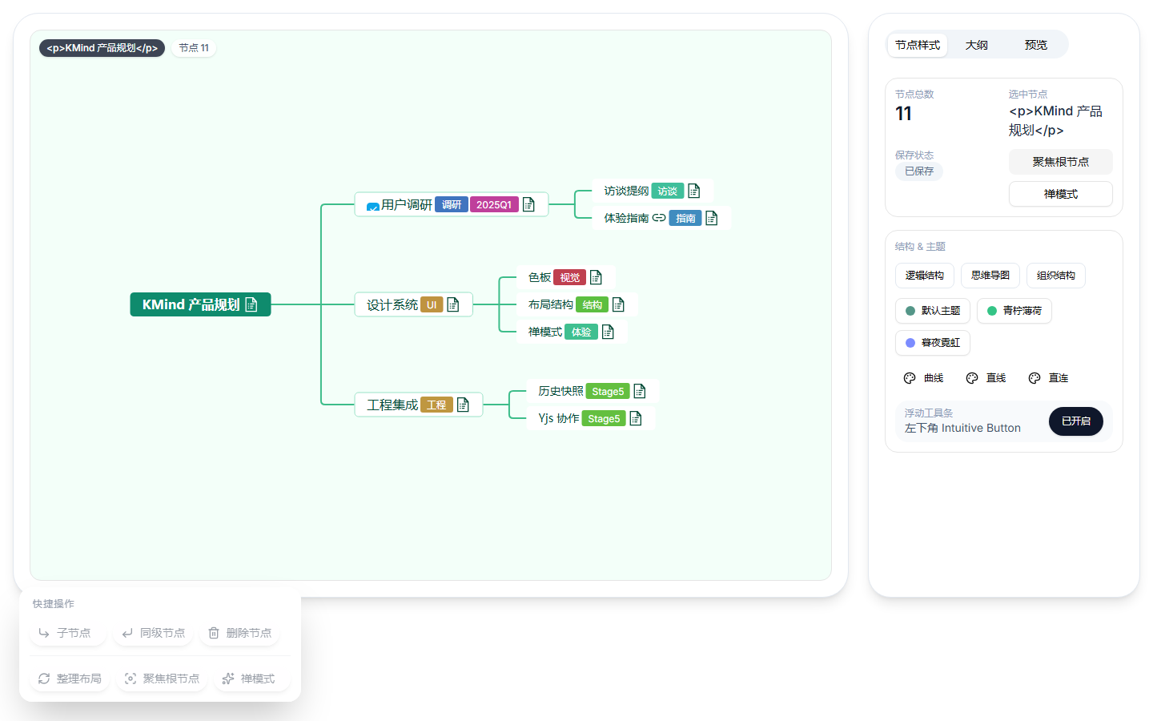
Task: Switch to the 大纲 tab
Action: tap(977, 45)
